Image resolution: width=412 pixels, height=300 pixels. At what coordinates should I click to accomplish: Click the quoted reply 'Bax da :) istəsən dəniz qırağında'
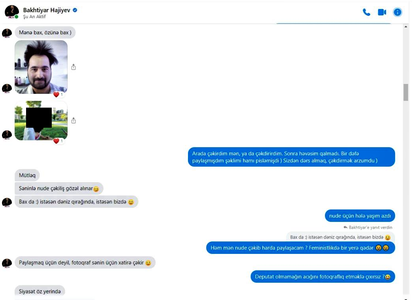point(340,237)
